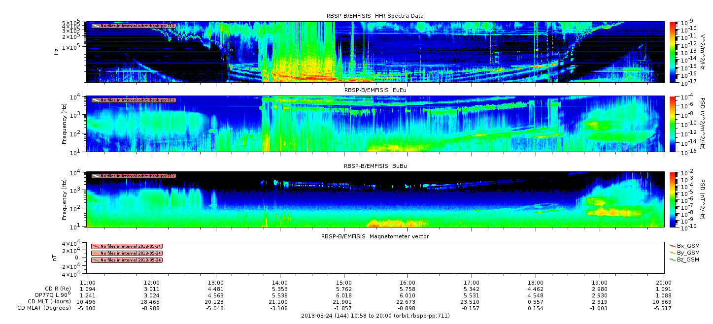
Task: Click the By_GSM yellow legend line icon
Action: pos(673,252)
